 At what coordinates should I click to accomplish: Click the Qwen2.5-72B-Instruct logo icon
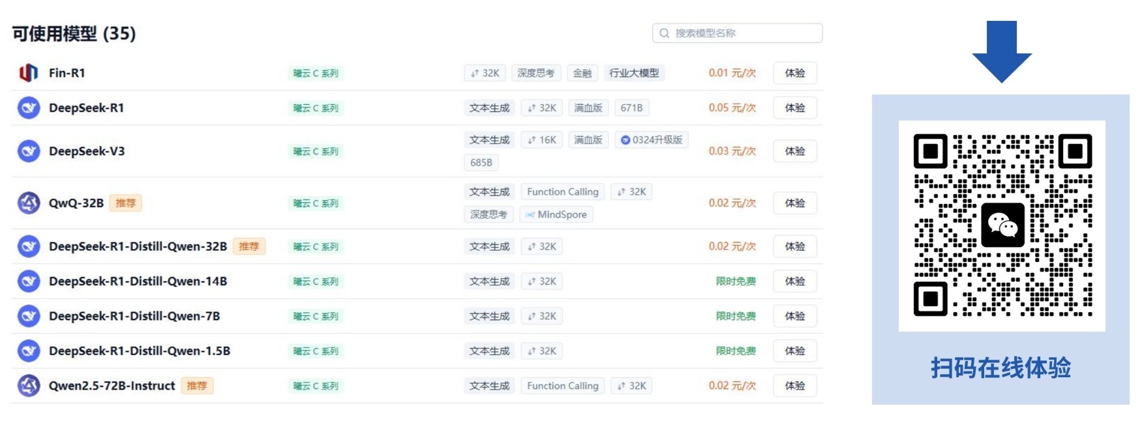click(29, 386)
